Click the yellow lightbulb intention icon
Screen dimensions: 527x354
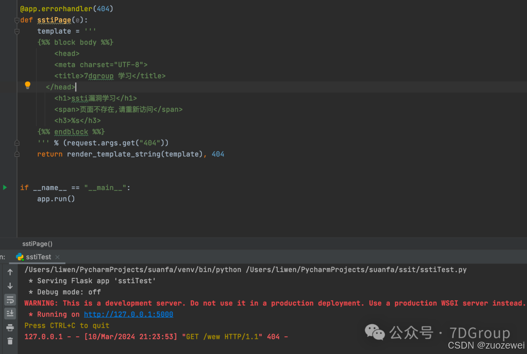pos(27,85)
